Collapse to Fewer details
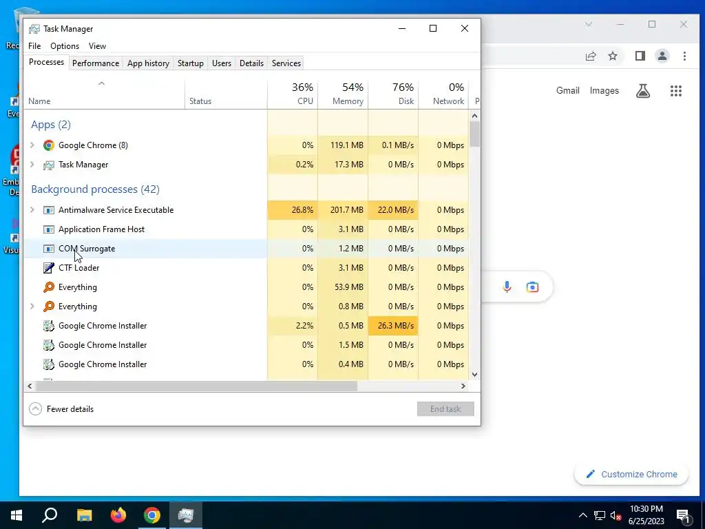 (61, 409)
